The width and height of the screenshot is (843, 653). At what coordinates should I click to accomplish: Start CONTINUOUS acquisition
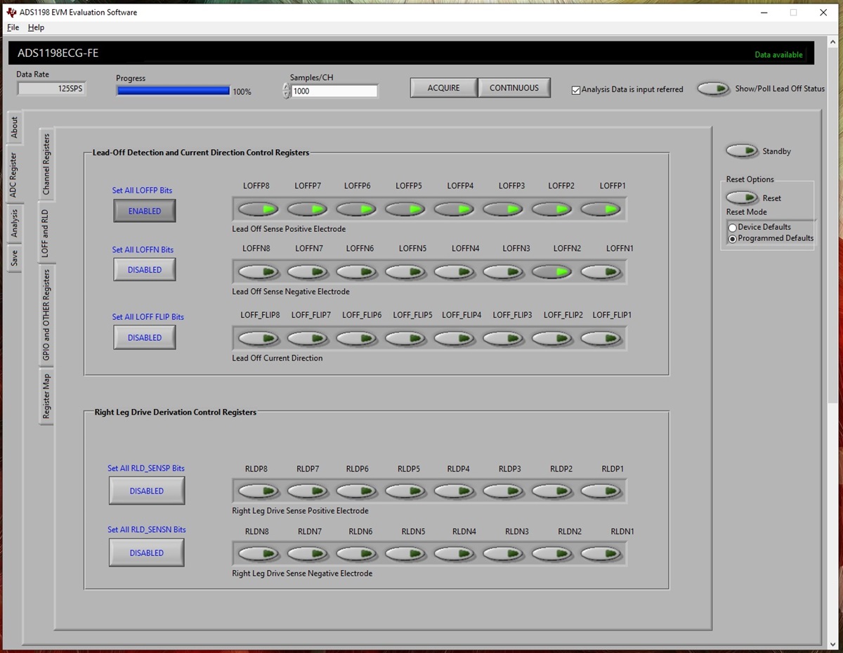coord(514,88)
